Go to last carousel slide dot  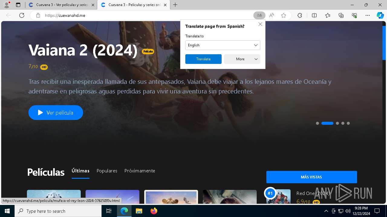click(x=348, y=123)
